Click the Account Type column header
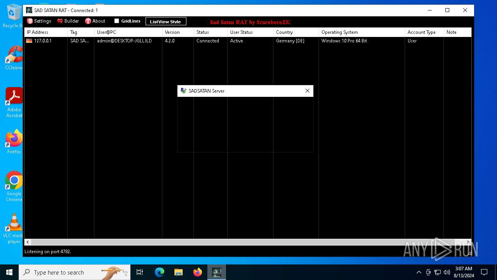Image resolution: width=497 pixels, height=280 pixels. click(424, 32)
